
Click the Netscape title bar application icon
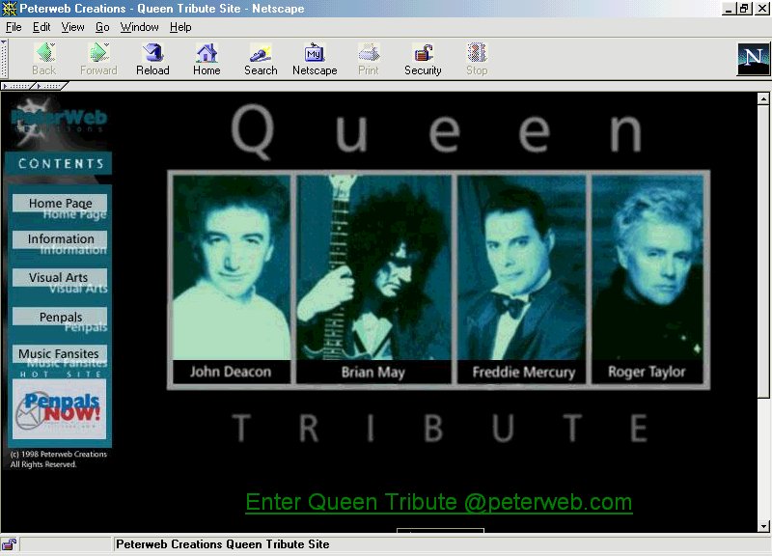coord(9,9)
